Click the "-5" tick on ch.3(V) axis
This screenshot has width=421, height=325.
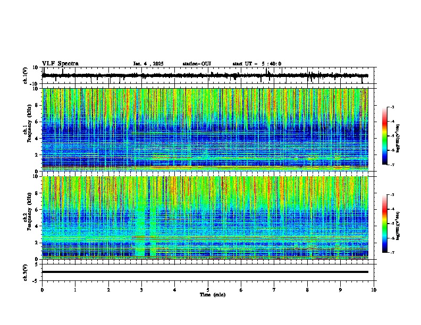tap(36, 281)
